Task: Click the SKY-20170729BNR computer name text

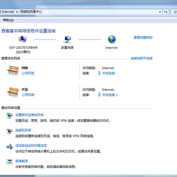Action: click(23, 48)
